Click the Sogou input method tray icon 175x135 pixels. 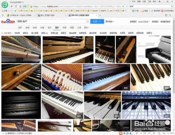click(x=120, y=133)
